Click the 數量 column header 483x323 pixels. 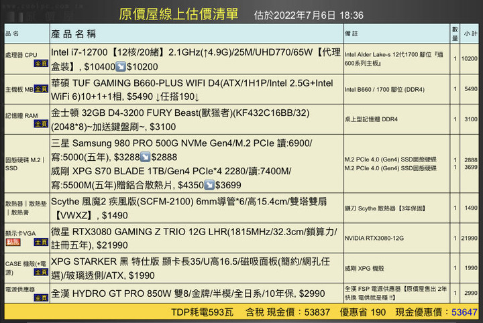tap(455, 34)
